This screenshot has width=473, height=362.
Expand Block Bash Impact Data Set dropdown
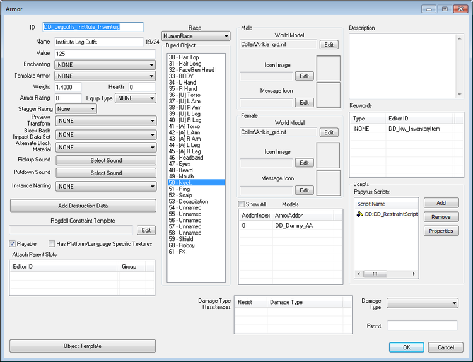pyautogui.click(x=106, y=135)
